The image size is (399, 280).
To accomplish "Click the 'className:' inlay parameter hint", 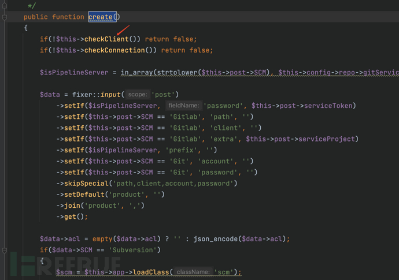I will click(x=193, y=272).
